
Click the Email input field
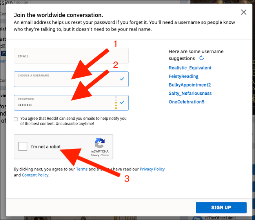pyautogui.click(x=71, y=56)
